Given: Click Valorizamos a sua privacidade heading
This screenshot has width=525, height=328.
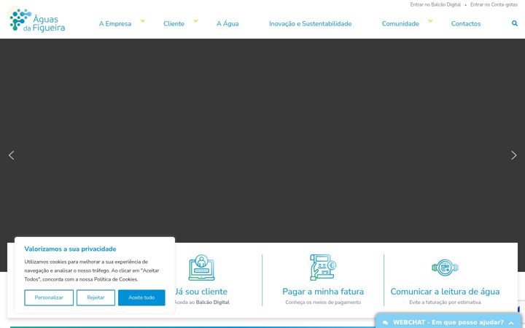Looking at the screenshot, I should click(x=70, y=249).
